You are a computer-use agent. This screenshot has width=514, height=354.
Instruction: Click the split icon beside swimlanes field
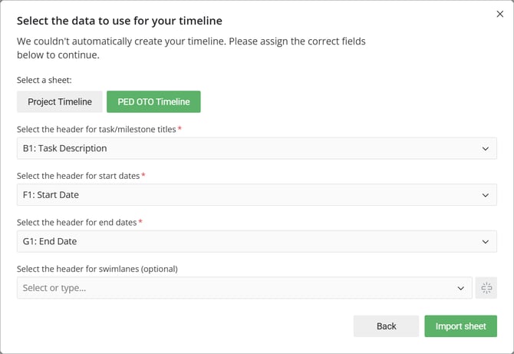pyautogui.click(x=486, y=288)
